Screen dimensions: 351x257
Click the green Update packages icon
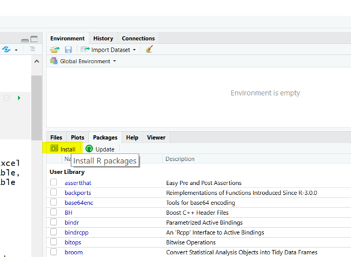[89, 149]
